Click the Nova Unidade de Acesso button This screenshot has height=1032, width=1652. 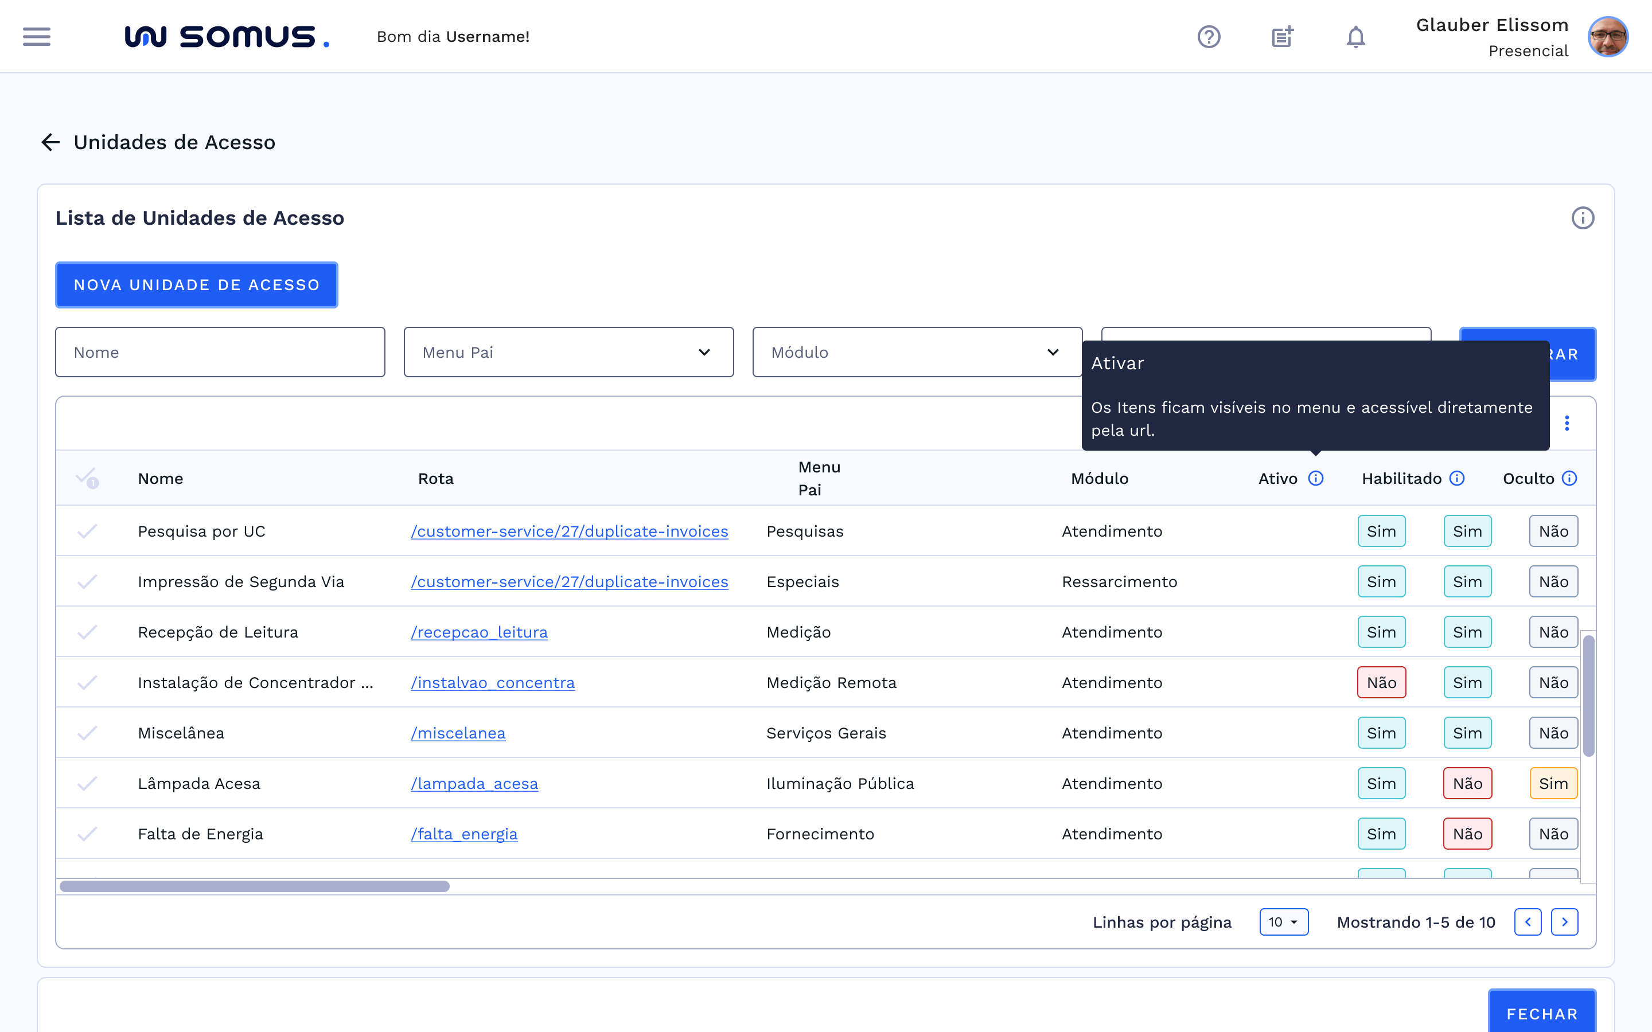point(197,284)
